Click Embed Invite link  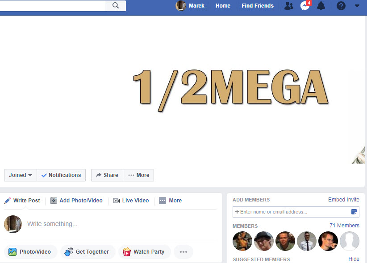click(344, 200)
